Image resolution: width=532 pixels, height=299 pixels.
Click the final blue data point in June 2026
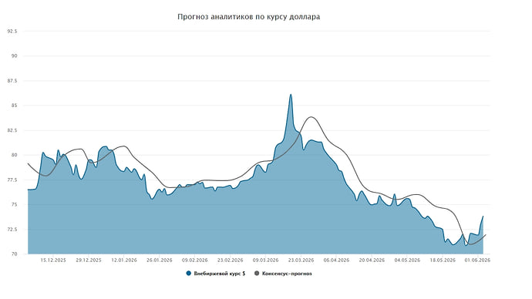(x=483, y=217)
